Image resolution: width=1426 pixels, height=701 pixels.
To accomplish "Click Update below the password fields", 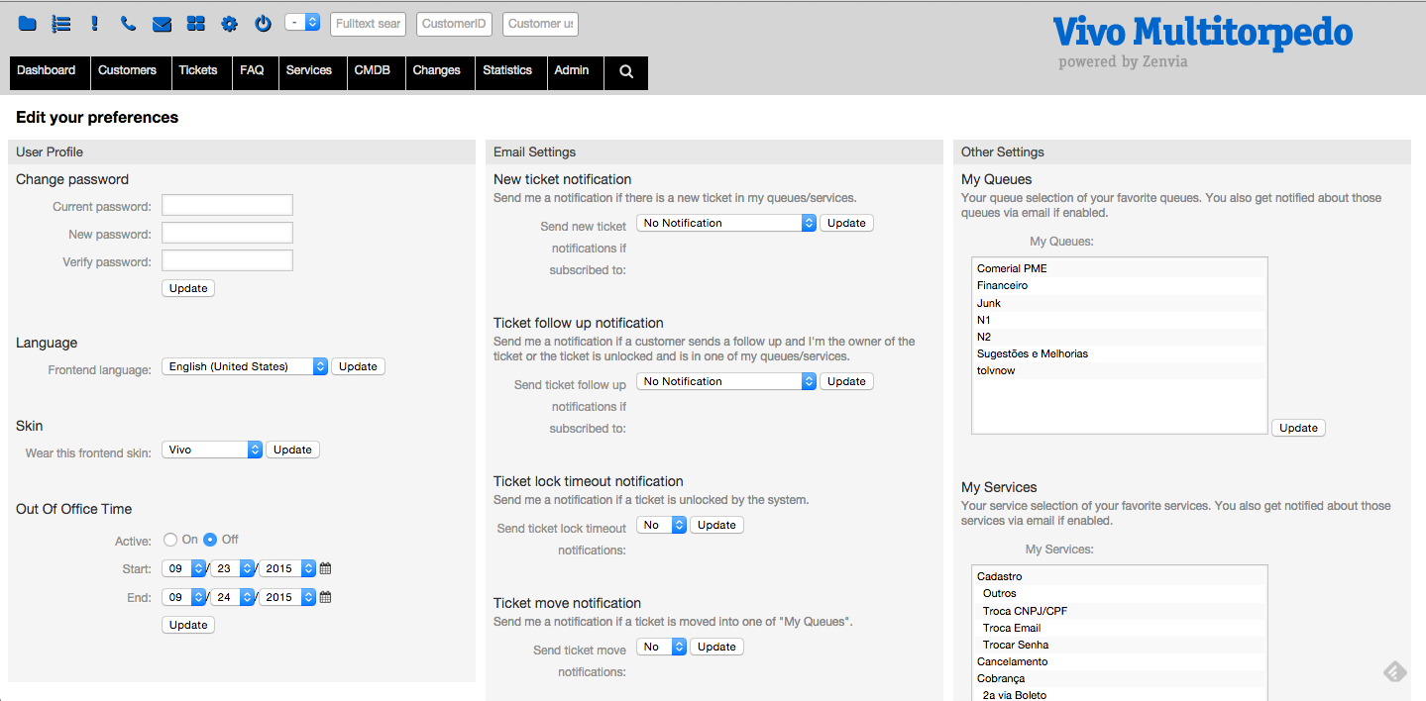I will pos(188,288).
